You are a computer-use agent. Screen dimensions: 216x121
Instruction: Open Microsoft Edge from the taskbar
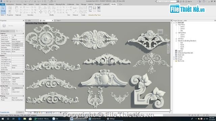pos(19,119)
